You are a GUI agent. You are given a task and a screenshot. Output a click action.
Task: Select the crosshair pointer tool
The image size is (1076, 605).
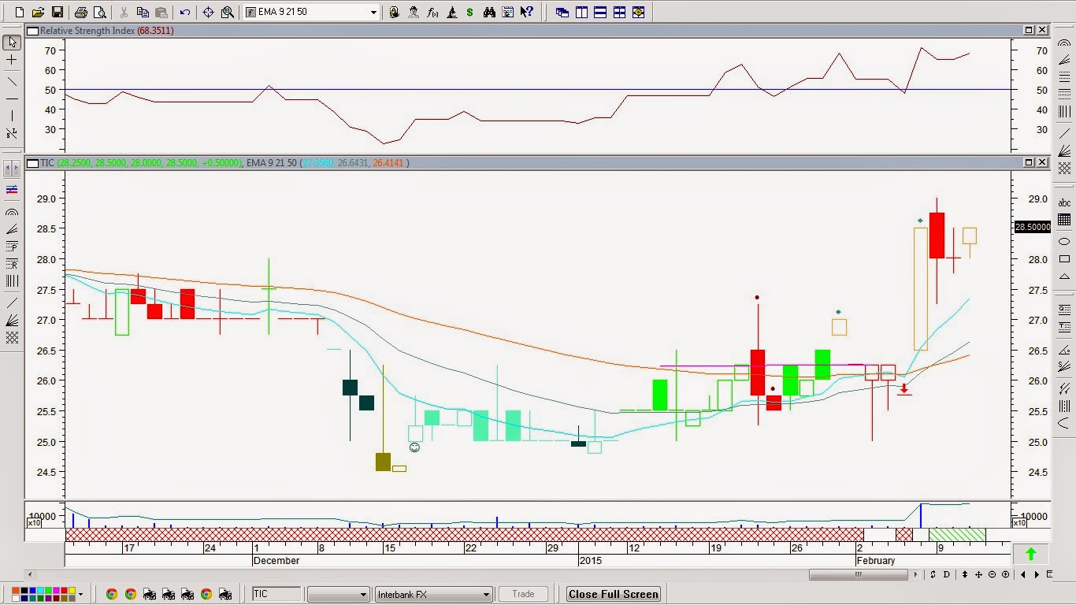pyautogui.click(x=208, y=12)
